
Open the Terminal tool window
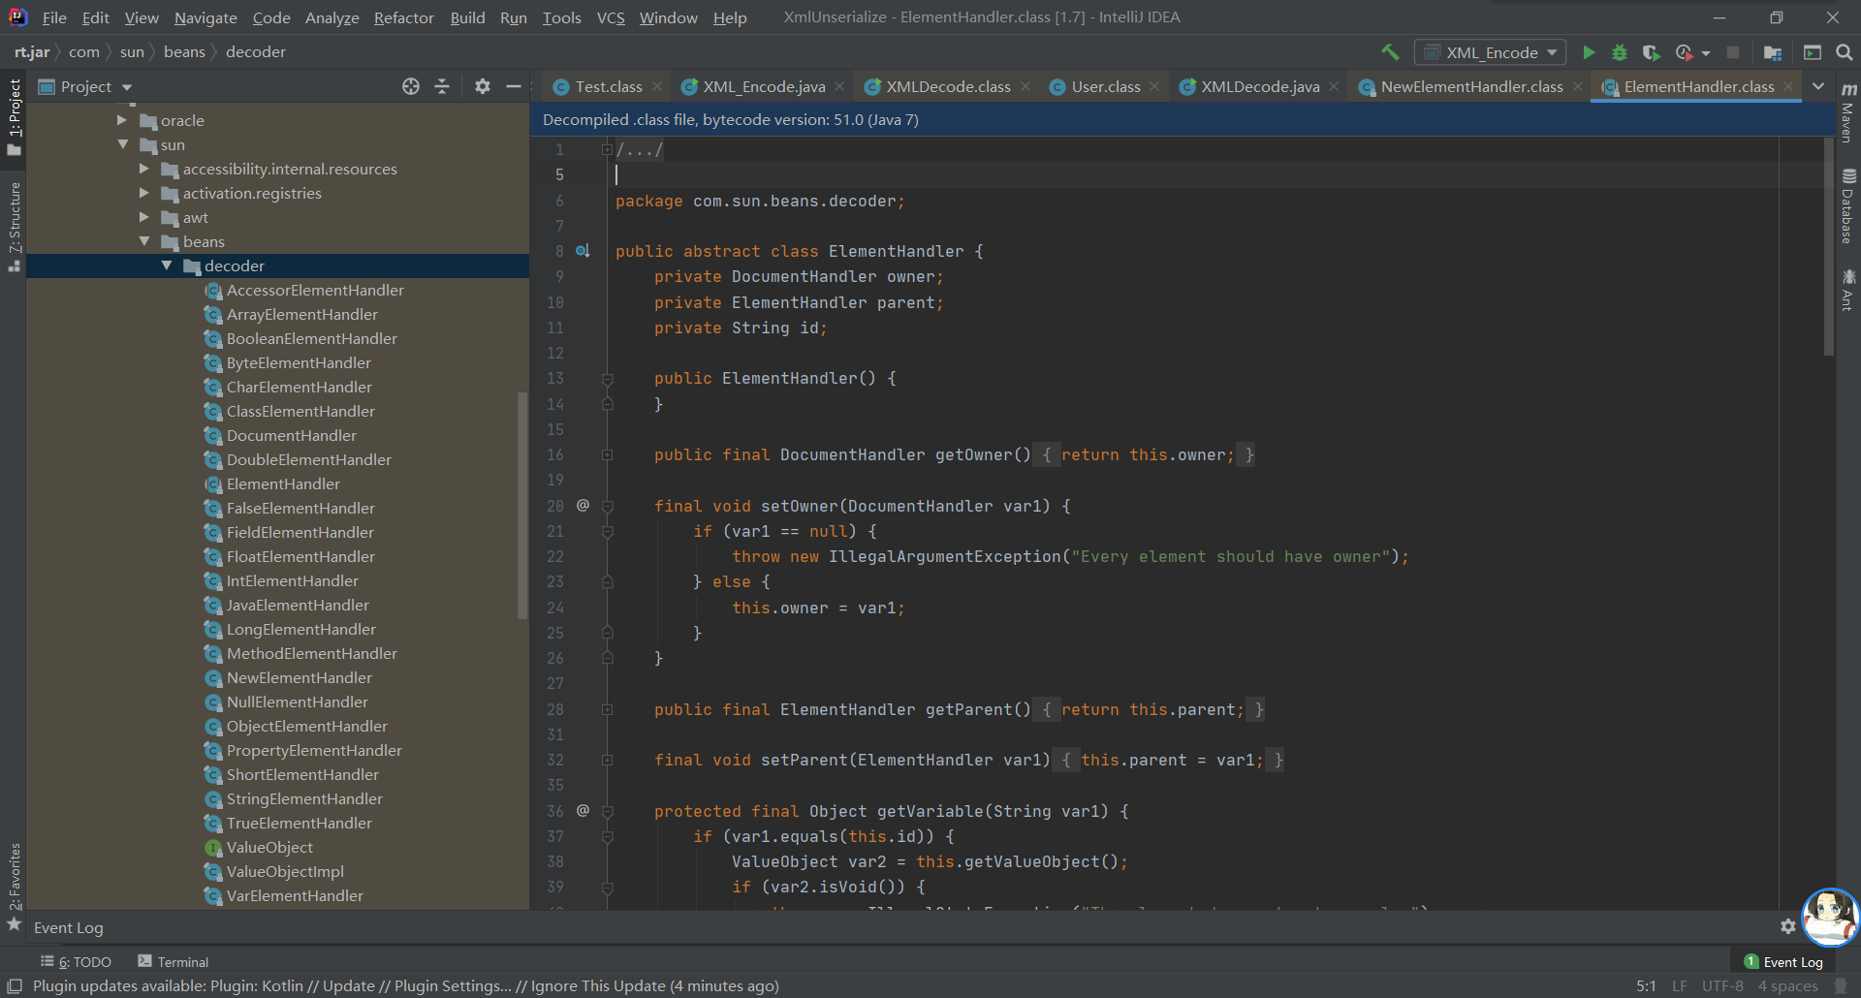(173, 961)
